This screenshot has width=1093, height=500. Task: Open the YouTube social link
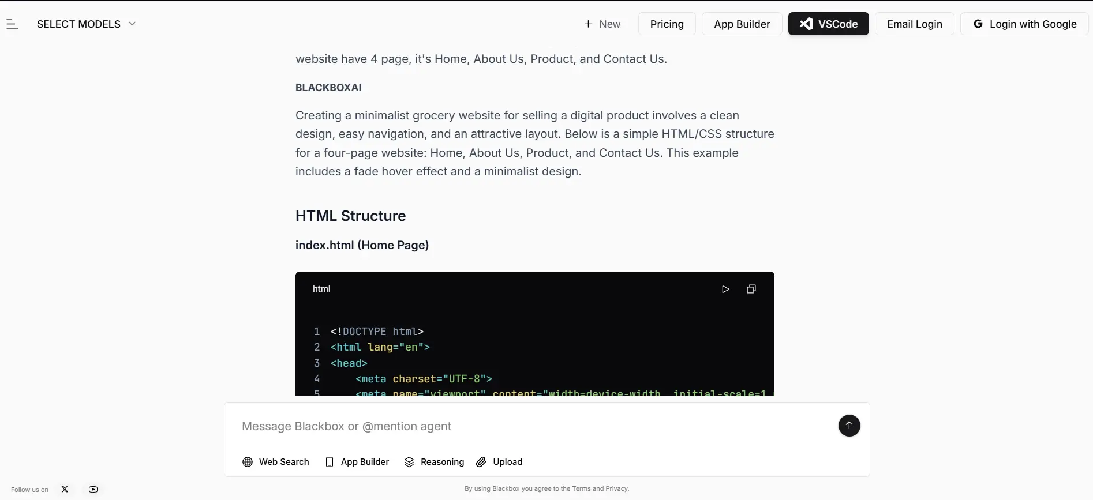click(x=93, y=489)
